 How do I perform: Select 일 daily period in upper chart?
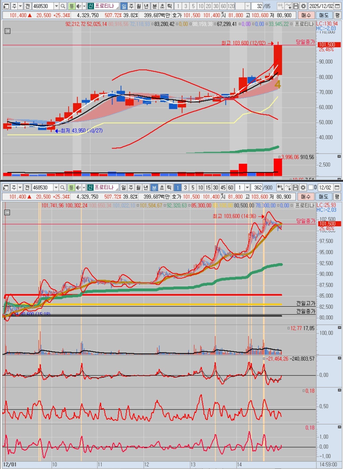click(x=124, y=6)
